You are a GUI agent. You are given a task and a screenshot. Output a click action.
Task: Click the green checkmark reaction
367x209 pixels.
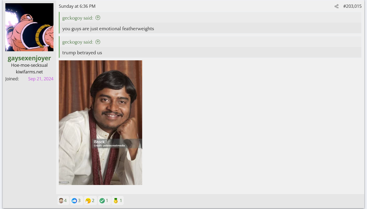pos(104,200)
